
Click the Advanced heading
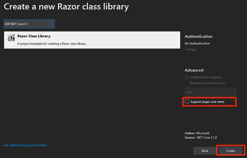coord(194,70)
